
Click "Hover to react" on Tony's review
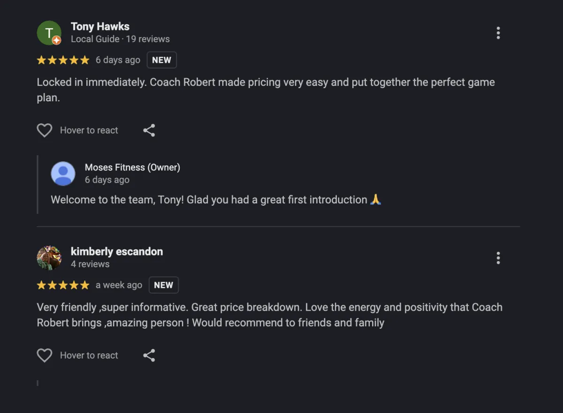click(x=89, y=130)
